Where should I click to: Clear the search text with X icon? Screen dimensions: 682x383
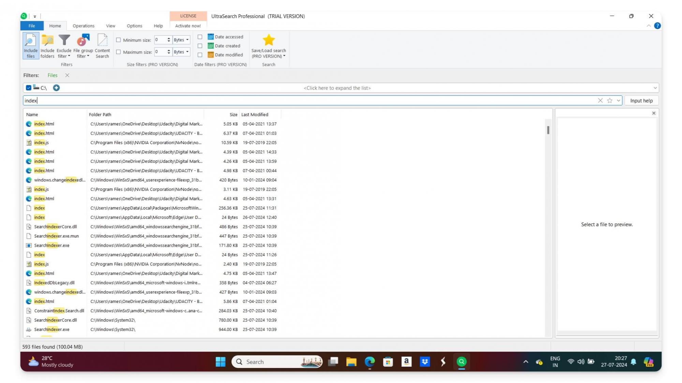tap(600, 101)
